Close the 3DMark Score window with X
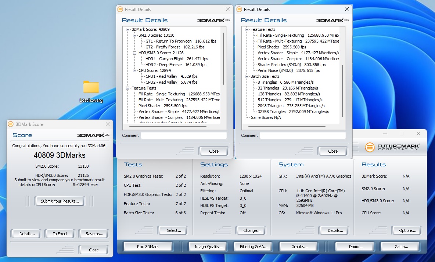Screen dimensions: 435x262 pyautogui.click(x=108, y=124)
